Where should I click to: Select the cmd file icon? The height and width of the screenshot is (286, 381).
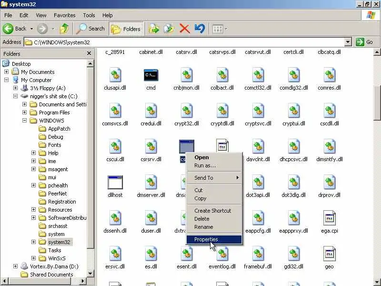pos(151,75)
